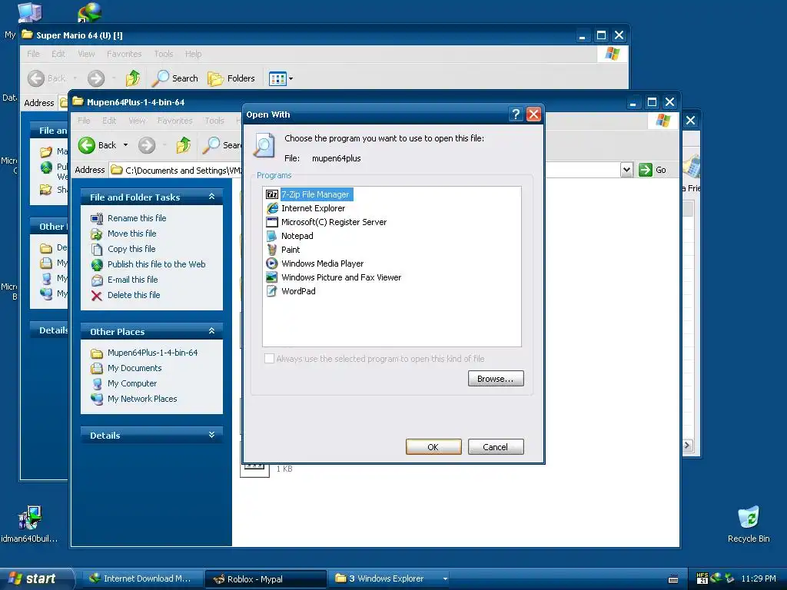
Task: Click Back button in Mupen64Plus window
Action: click(x=98, y=145)
